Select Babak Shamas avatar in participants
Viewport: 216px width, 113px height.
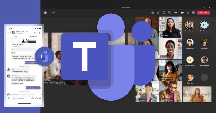pos(190,25)
